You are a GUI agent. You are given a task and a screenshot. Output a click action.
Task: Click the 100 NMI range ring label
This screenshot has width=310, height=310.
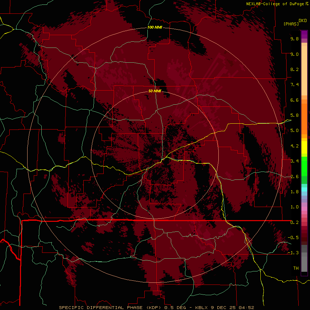point(155,27)
